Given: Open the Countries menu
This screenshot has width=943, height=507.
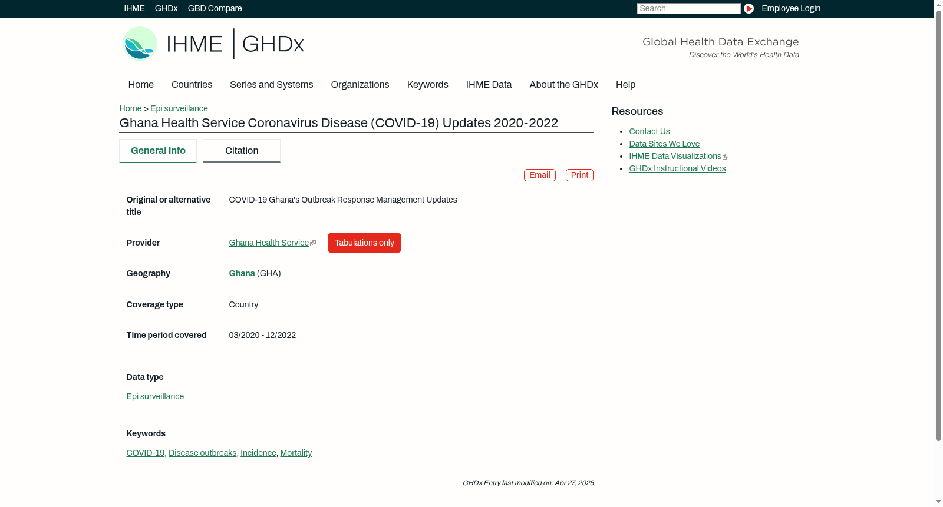Looking at the screenshot, I should coord(192,85).
